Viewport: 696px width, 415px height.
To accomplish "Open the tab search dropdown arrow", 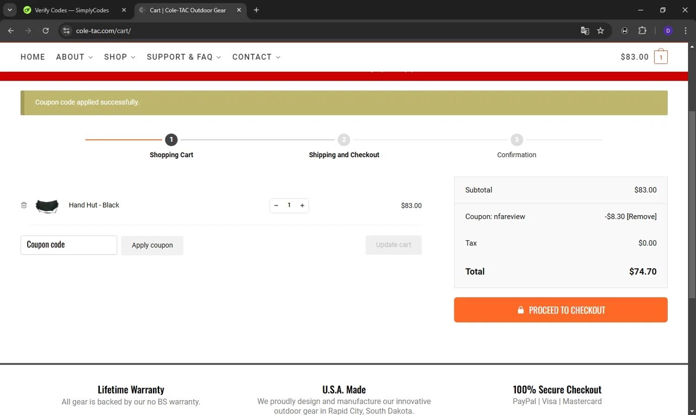I will pyautogui.click(x=9, y=10).
